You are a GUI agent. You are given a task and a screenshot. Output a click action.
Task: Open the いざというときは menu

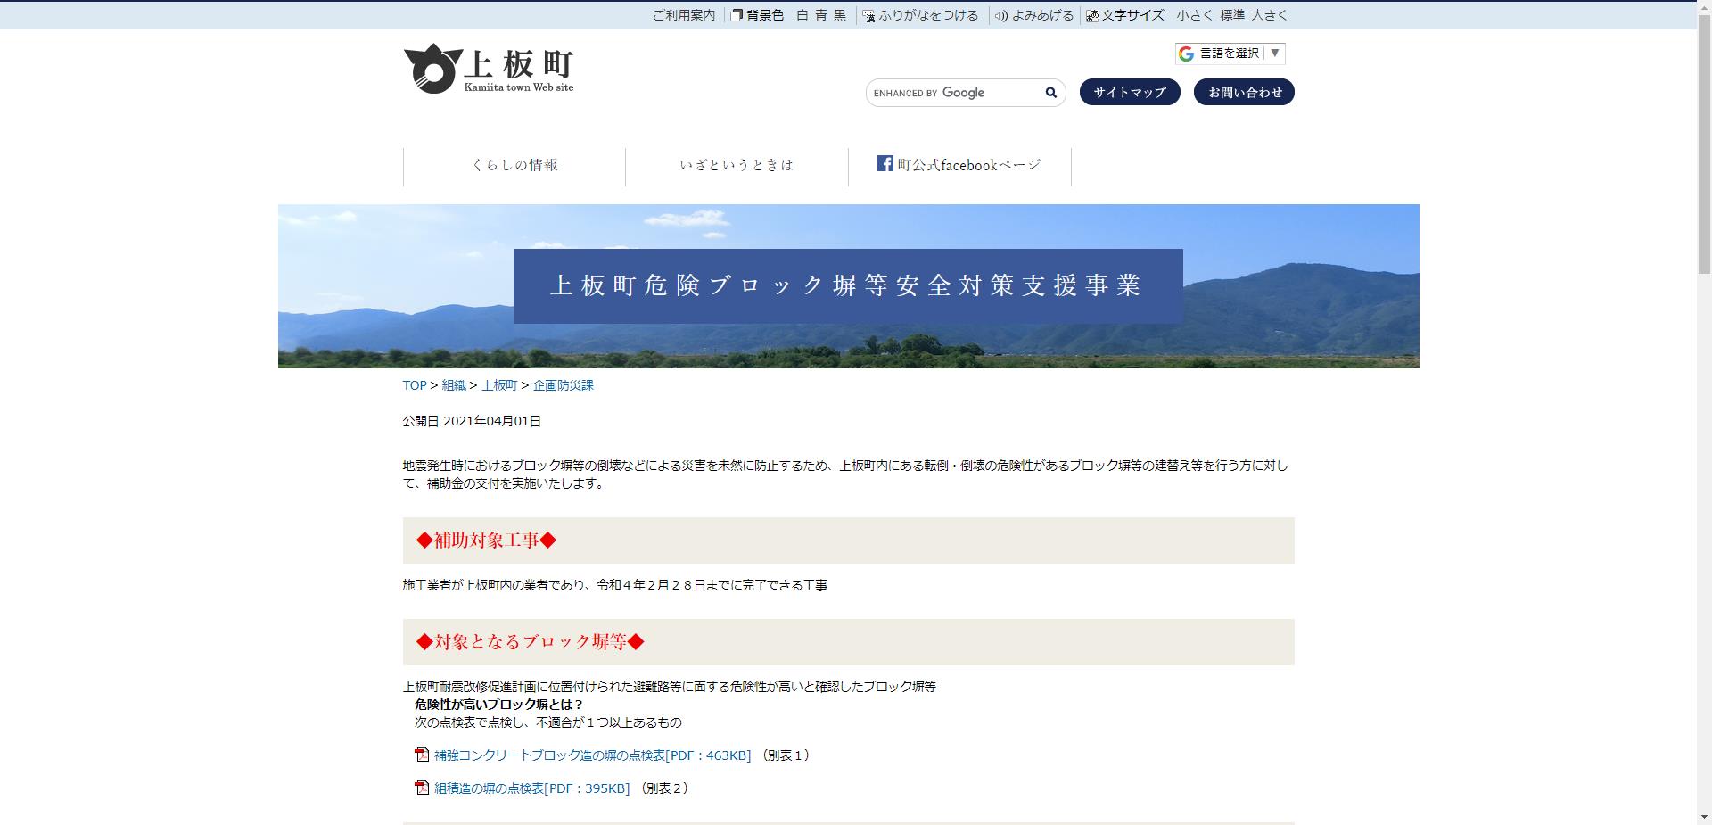[x=737, y=164]
